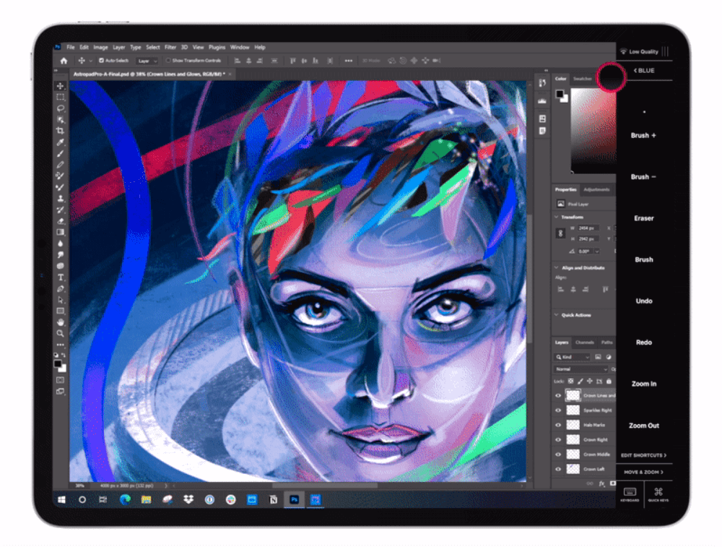Open the Edit Toolbar three-dots icon
This screenshot has height=547, width=722.
pyautogui.click(x=61, y=345)
